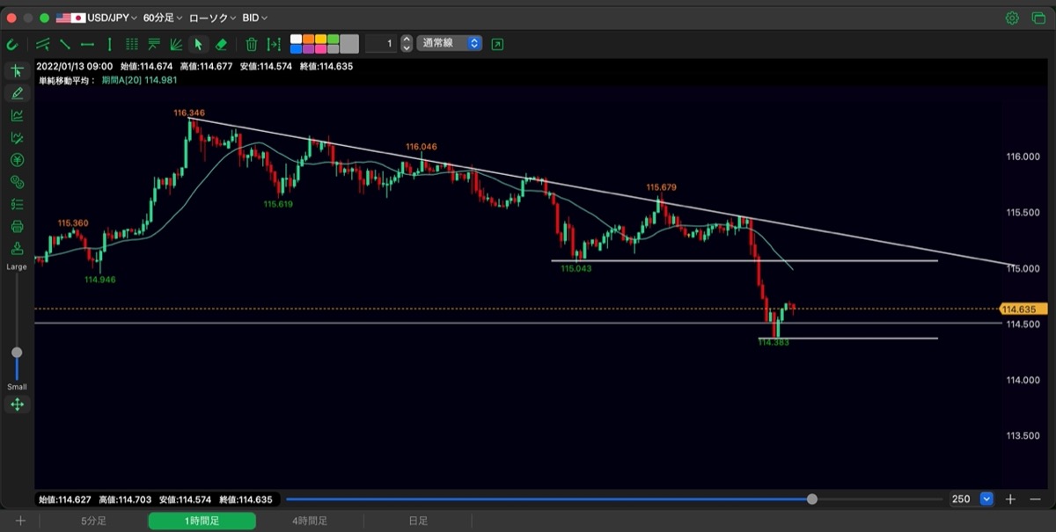This screenshot has height=532, width=1056.
Task: Pick the orange color swatch
Action: click(308, 40)
